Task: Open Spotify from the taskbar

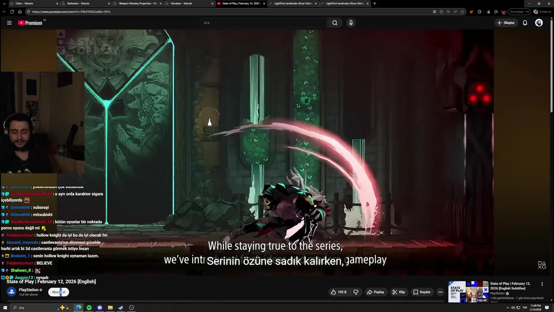Action: 89,308
